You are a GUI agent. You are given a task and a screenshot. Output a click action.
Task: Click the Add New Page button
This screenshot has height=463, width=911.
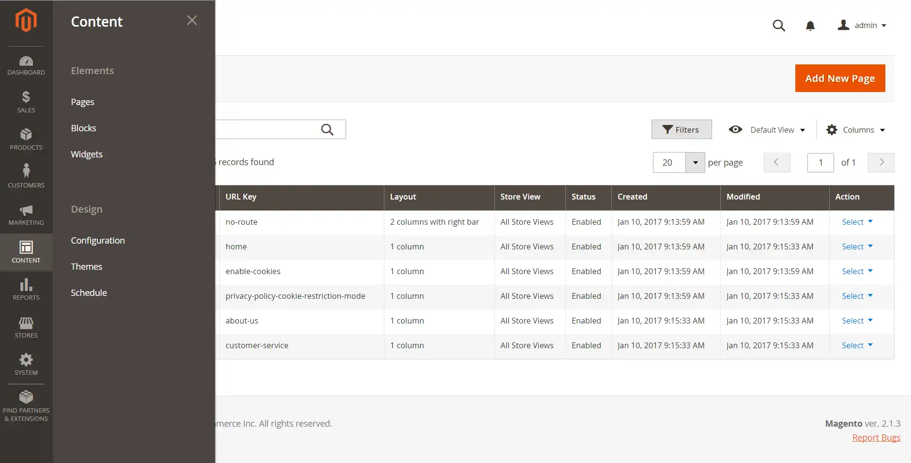click(840, 78)
